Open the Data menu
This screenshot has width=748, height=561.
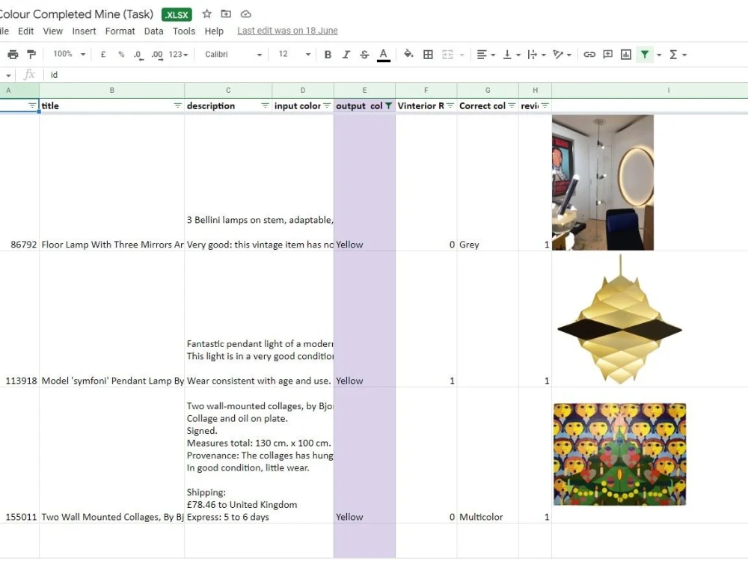coord(153,31)
